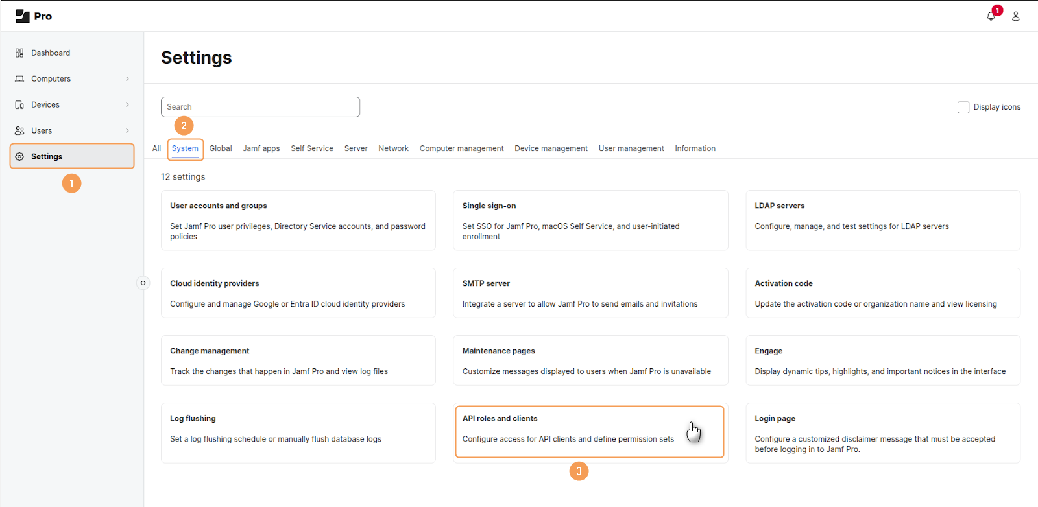Click the Users people icon in sidebar

[19, 131]
